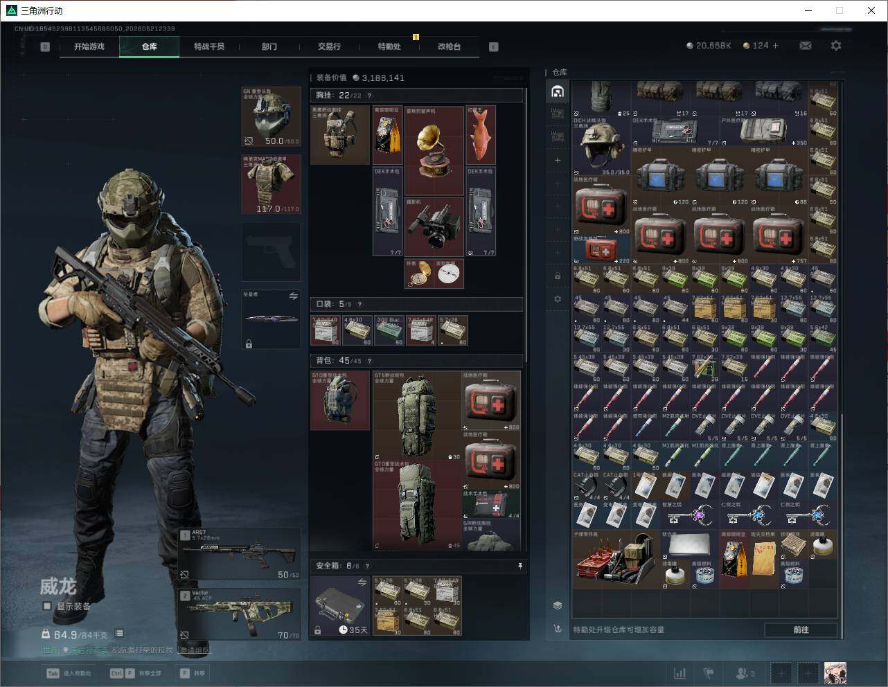Select the AR57 primary weapon slot
The image size is (888, 687).
tap(239, 554)
